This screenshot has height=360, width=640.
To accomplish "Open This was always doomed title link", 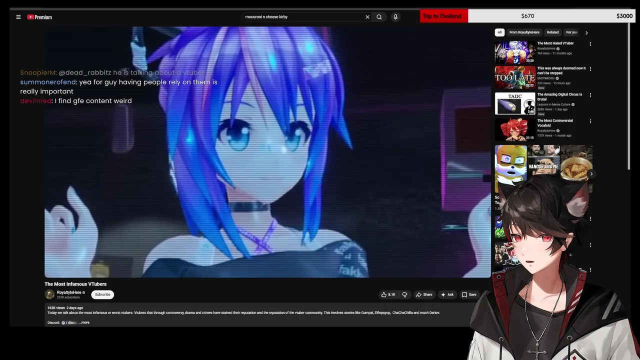I will click(x=561, y=70).
